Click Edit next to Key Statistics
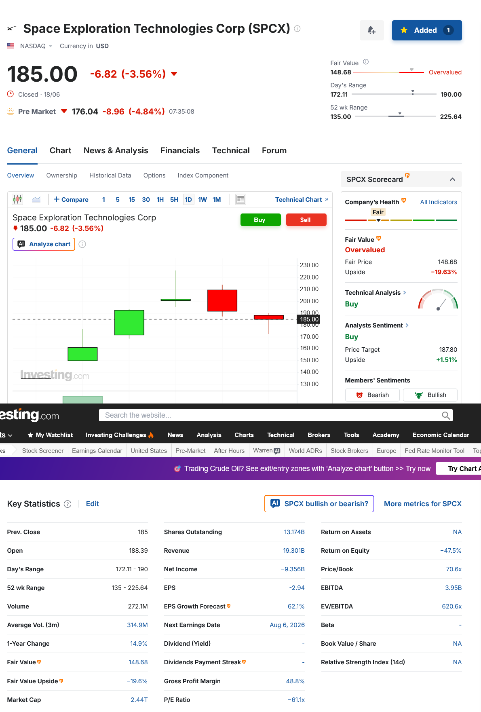The width and height of the screenshot is (481, 712). point(92,504)
